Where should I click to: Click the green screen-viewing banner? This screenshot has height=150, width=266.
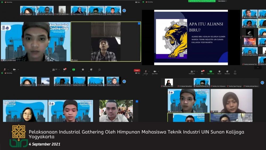click(x=202, y=1)
